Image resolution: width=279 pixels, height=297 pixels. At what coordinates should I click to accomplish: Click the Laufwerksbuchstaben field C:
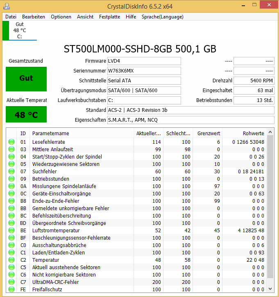144,100
